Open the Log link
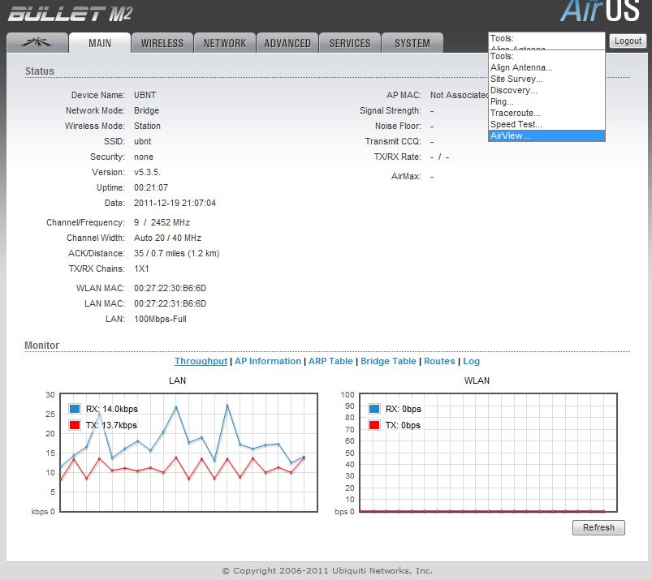This screenshot has width=652, height=580. (472, 361)
